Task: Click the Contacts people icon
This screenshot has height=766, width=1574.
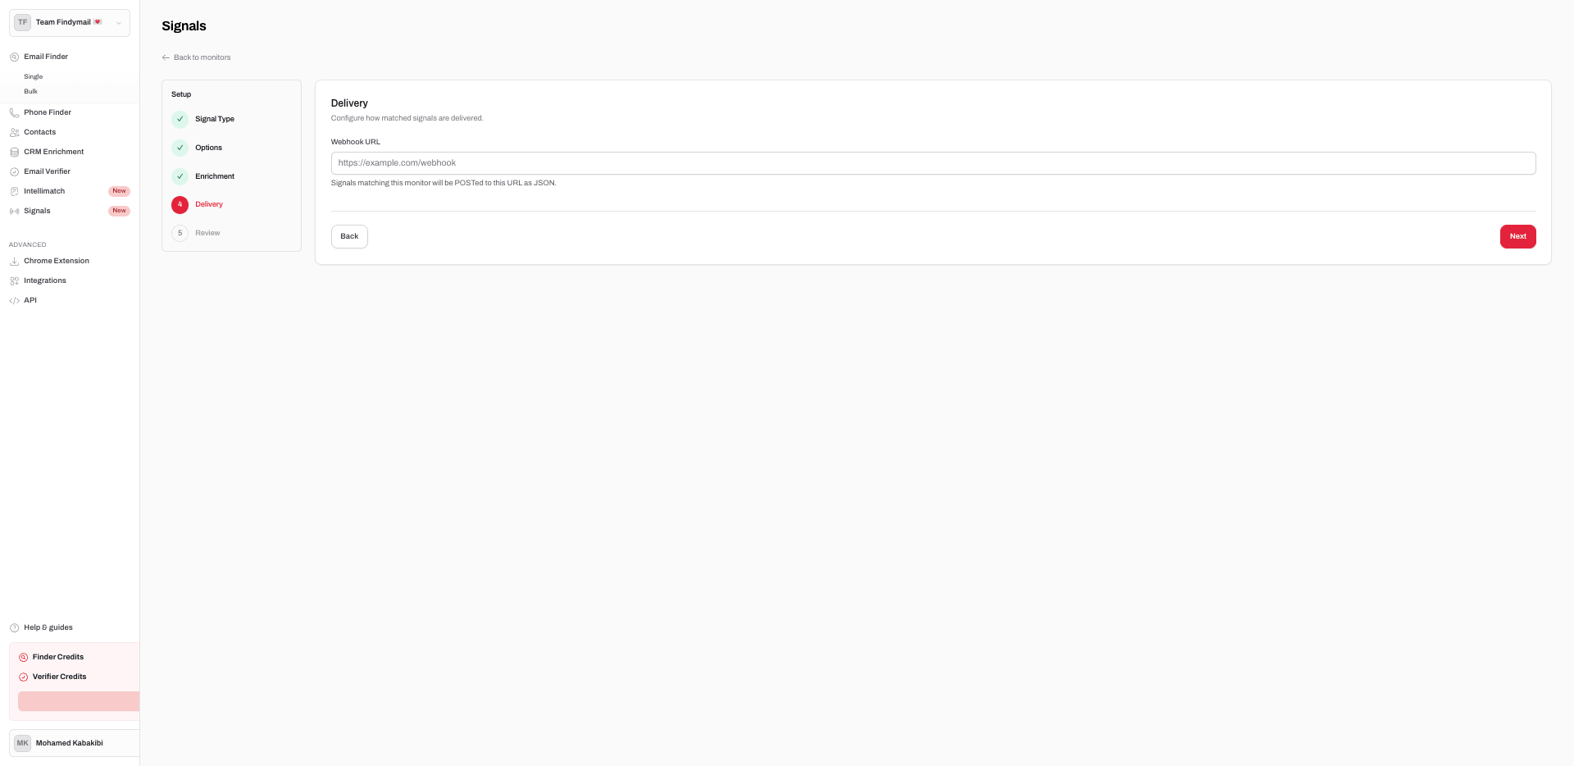Action: (x=14, y=133)
